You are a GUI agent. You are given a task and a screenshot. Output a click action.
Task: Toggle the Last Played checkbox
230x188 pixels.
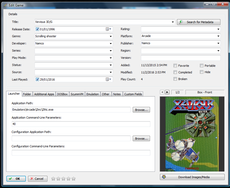pyautogui.click(x=37, y=80)
